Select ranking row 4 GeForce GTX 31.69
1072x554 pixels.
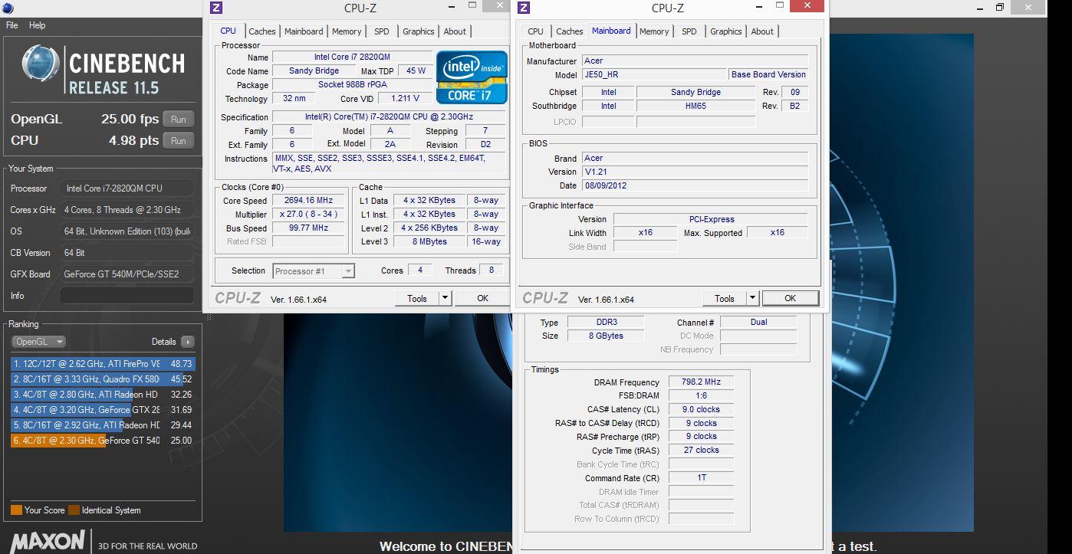103,410
